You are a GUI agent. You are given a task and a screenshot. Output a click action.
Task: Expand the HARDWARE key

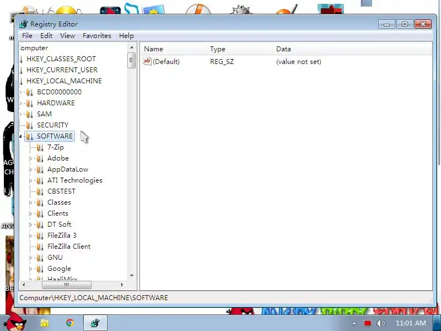(x=20, y=103)
